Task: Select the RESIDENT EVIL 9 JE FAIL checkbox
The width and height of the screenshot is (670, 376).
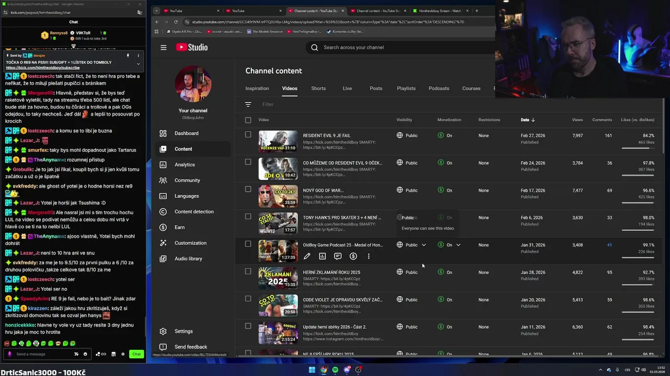Action: (x=248, y=134)
